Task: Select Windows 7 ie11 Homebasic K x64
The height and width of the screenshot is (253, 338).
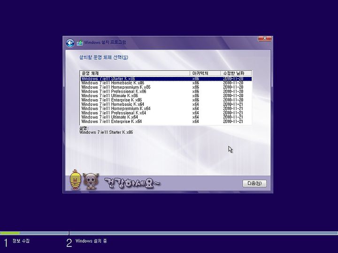Action: (166, 104)
